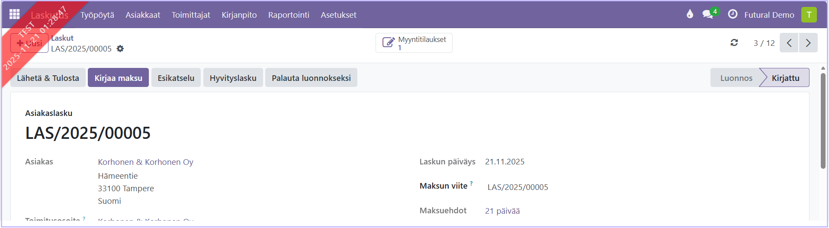Click the Kirjaa maksu button
The image size is (829, 228).
pos(118,78)
